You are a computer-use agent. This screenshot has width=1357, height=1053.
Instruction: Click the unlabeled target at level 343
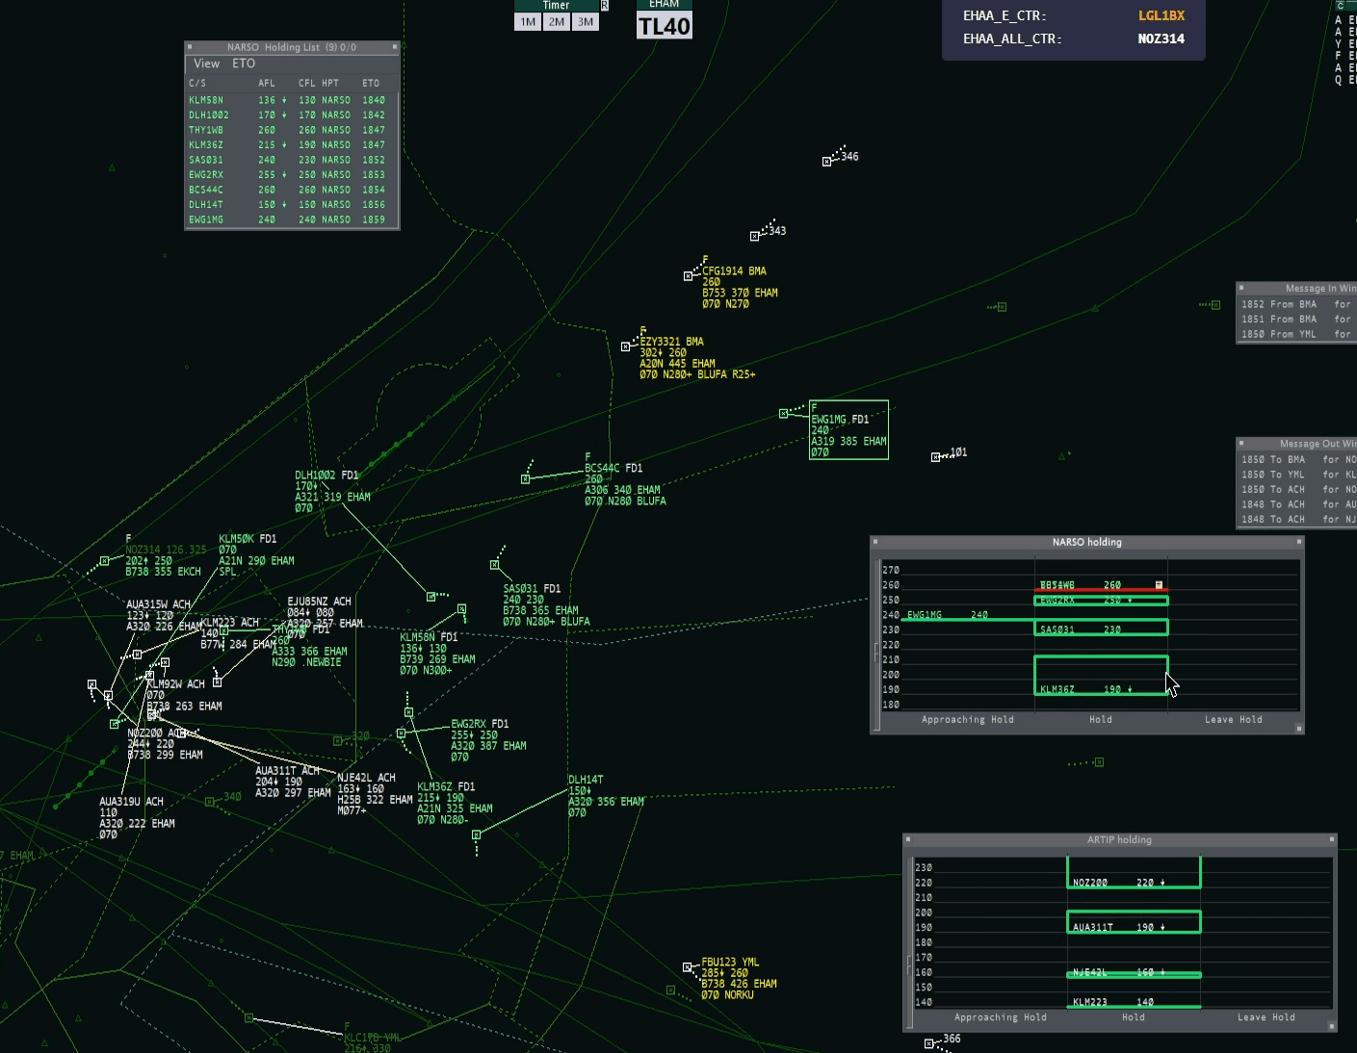(754, 236)
